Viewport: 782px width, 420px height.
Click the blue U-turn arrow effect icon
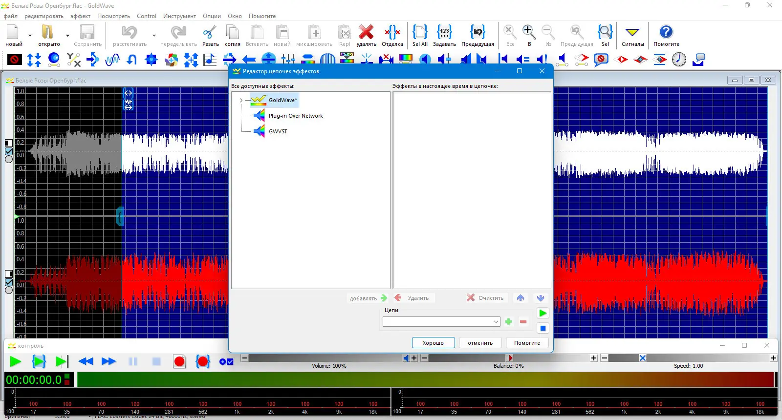click(132, 60)
